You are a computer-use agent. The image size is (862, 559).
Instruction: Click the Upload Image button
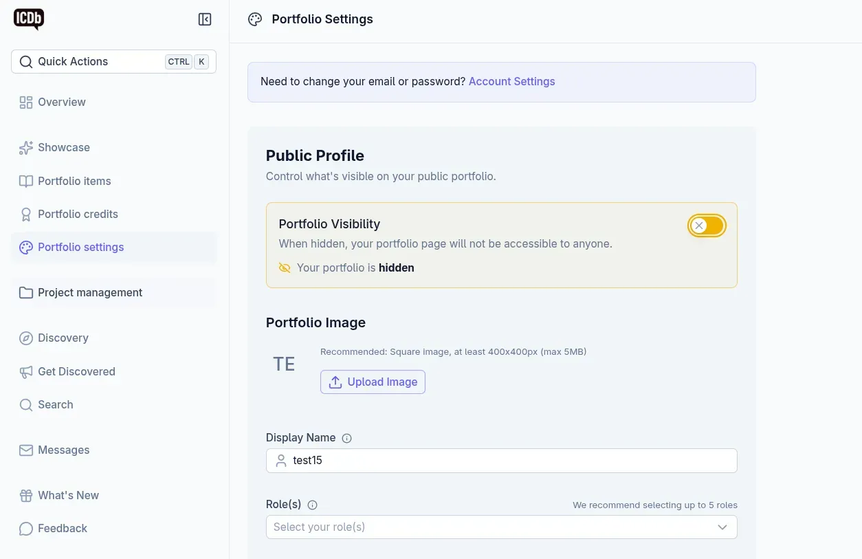point(373,382)
